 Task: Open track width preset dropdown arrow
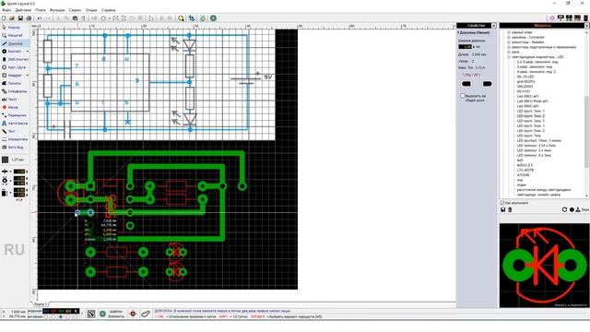pos(10,172)
